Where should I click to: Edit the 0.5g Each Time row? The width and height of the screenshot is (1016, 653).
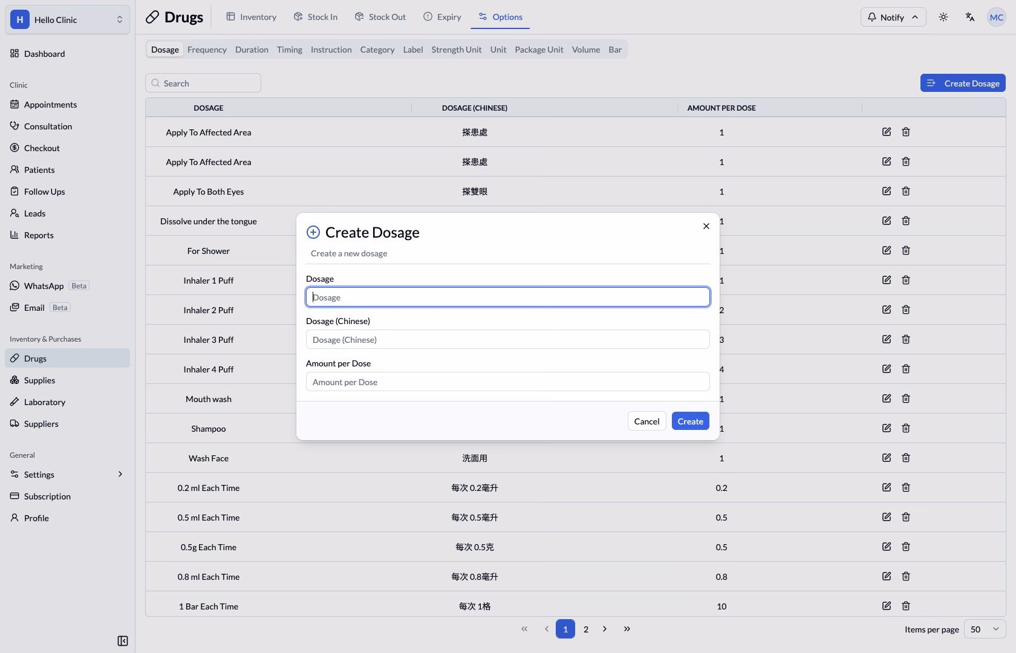[887, 547]
